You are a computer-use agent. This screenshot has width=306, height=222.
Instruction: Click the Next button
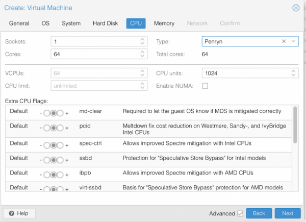click(x=288, y=213)
